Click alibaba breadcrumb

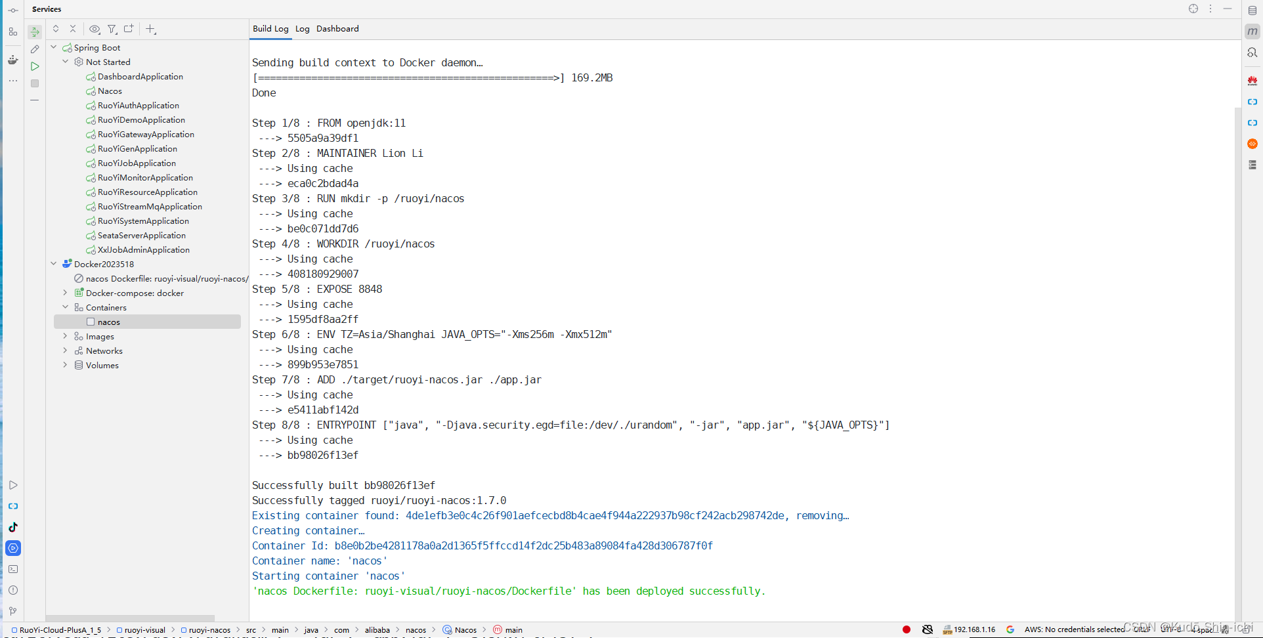click(377, 630)
